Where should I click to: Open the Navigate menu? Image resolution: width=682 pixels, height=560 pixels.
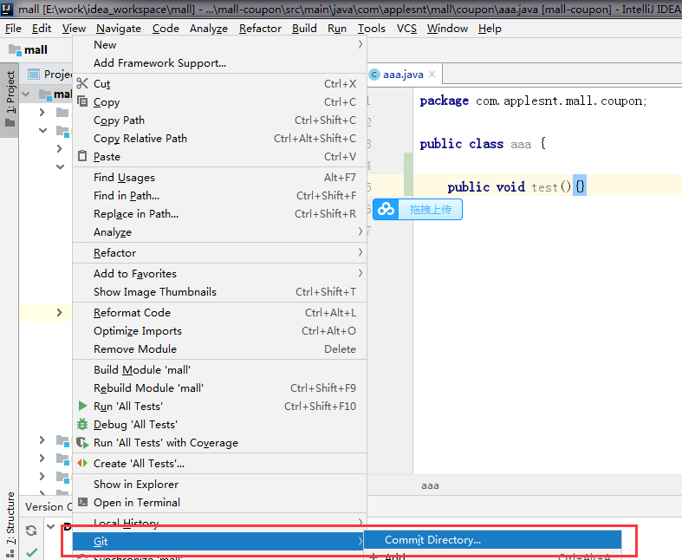(x=119, y=29)
